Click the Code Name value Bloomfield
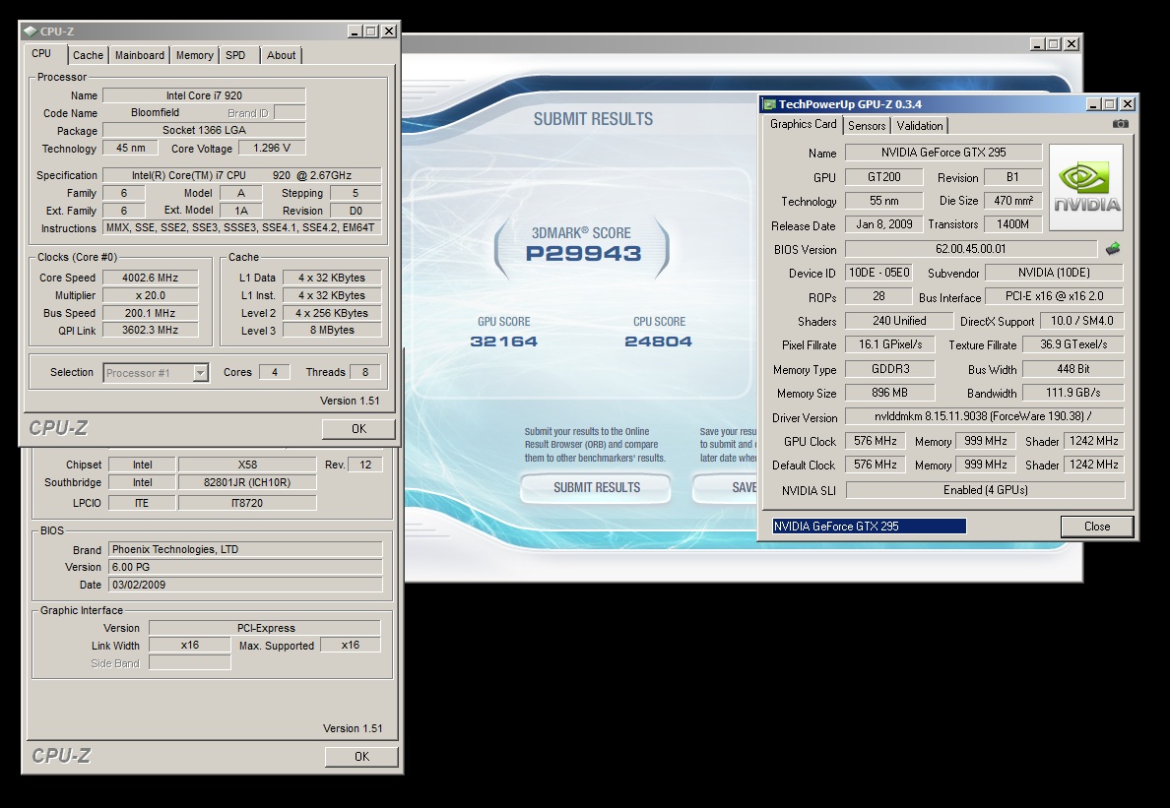This screenshot has width=1170, height=808. 156,112
